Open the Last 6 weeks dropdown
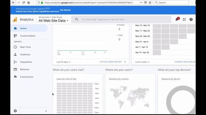Image resolution: width=206 pixels, height=115 pixels. 142,62
